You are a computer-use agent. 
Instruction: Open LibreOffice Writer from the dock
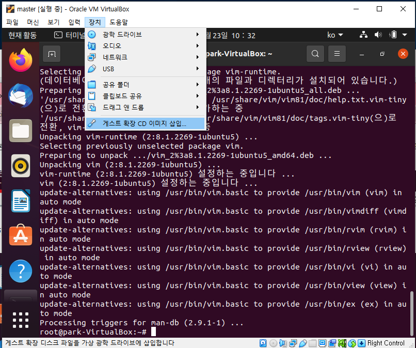click(x=21, y=201)
